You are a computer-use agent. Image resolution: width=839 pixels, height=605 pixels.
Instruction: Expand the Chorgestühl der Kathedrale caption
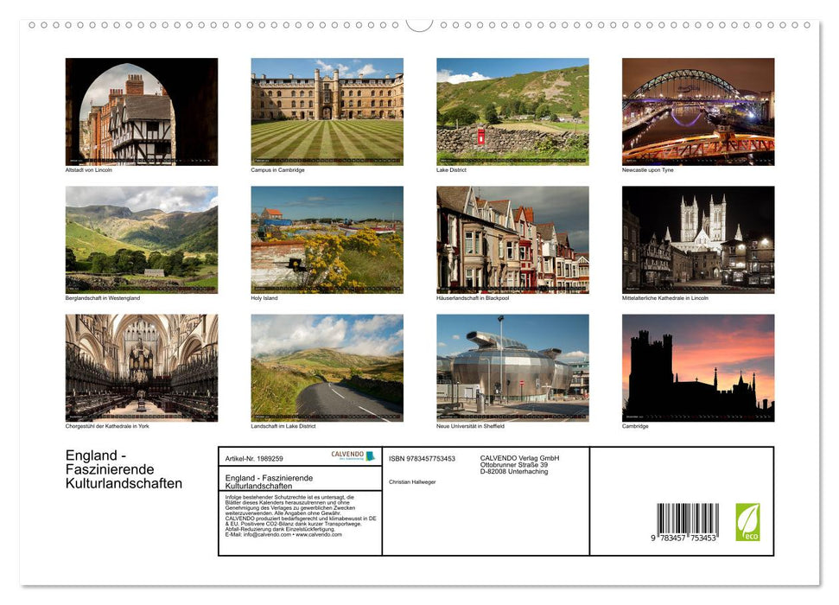click(107, 425)
